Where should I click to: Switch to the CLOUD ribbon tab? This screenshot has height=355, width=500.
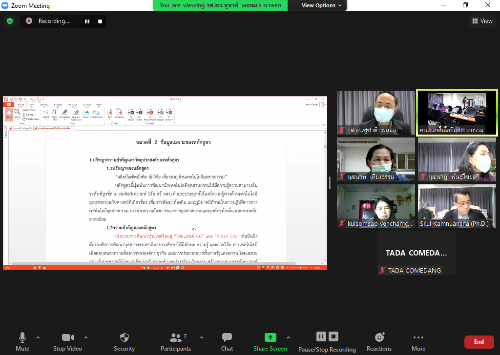tap(87, 105)
